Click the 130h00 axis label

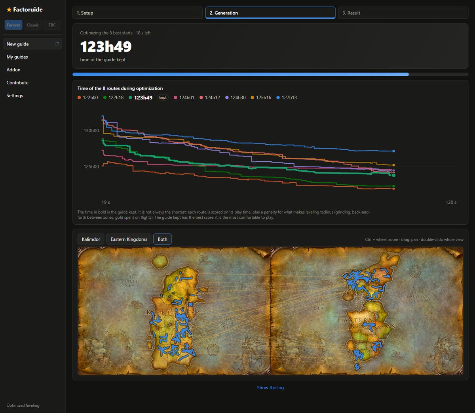tap(91, 130)
